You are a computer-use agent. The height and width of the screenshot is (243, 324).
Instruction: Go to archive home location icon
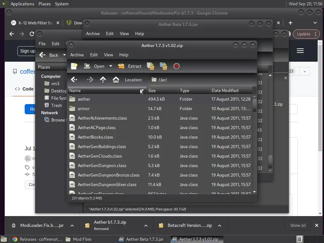[x=116, y=79]
